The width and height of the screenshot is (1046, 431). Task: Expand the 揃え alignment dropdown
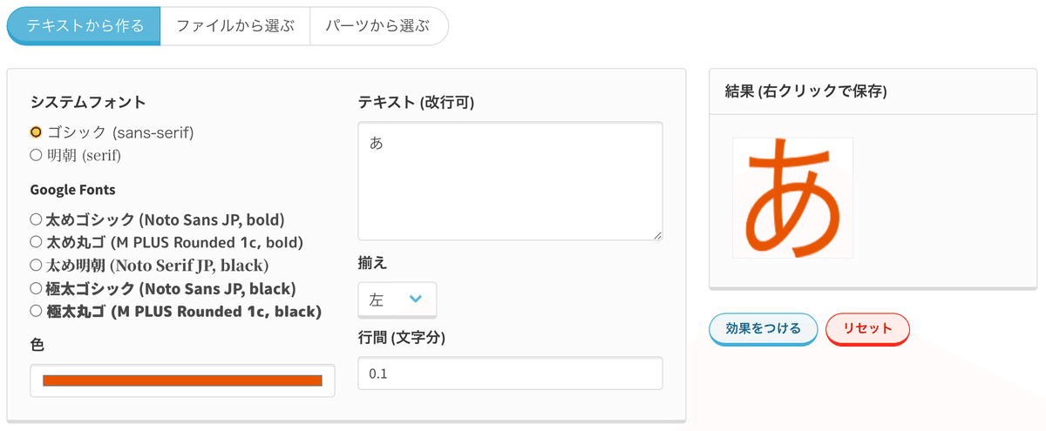click(x=397, y=300)
